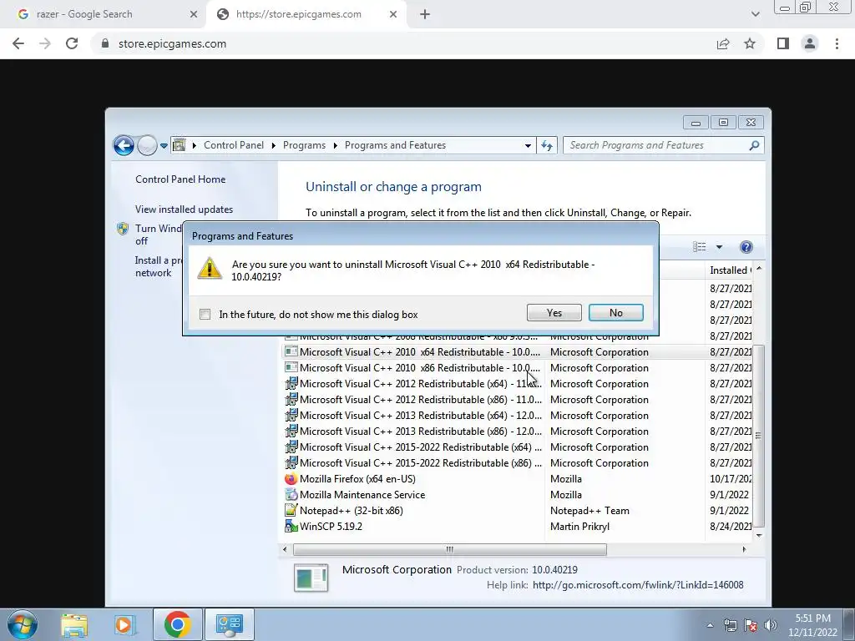Open the Chrome profile avatar
This screenshot has width=855, height=641.
click(x=810, y=43)
